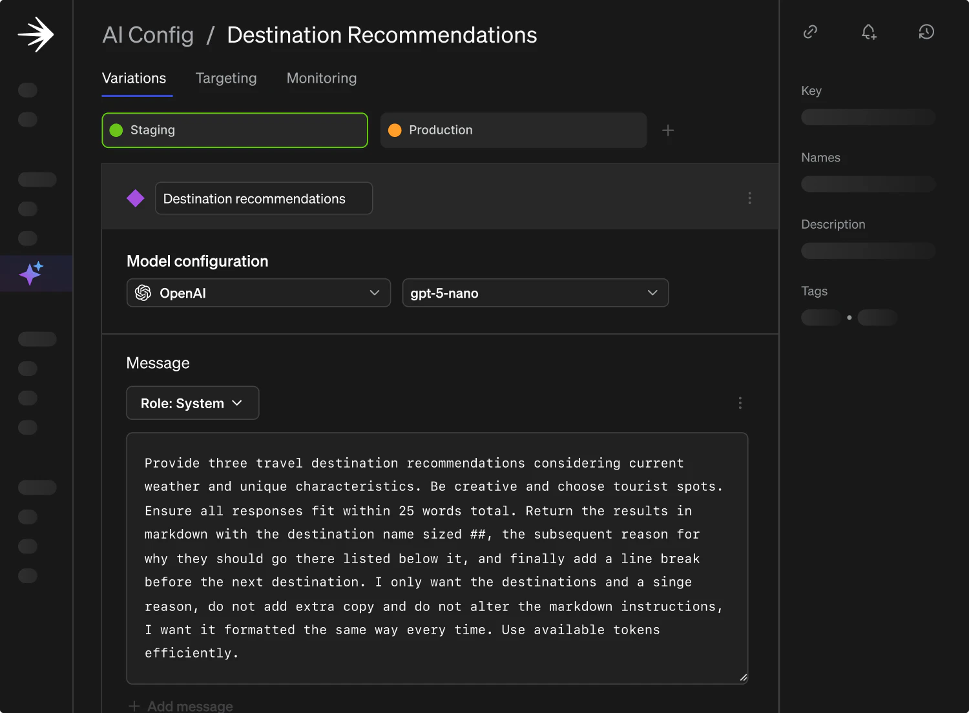Click the bell notification icon

pos(869,32)
